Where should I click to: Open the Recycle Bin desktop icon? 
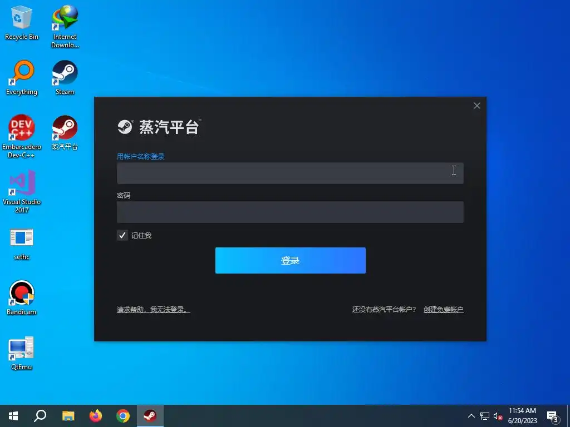22,22
